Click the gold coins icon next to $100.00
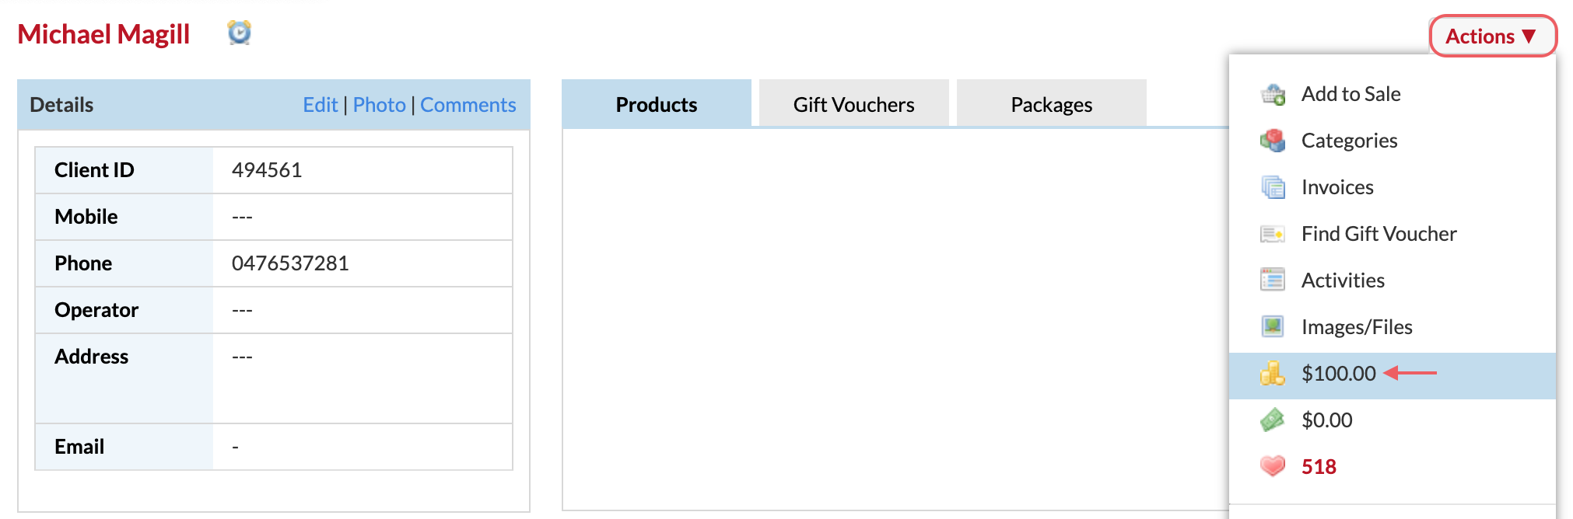1573x519 pixels. tap(1273, 374)
